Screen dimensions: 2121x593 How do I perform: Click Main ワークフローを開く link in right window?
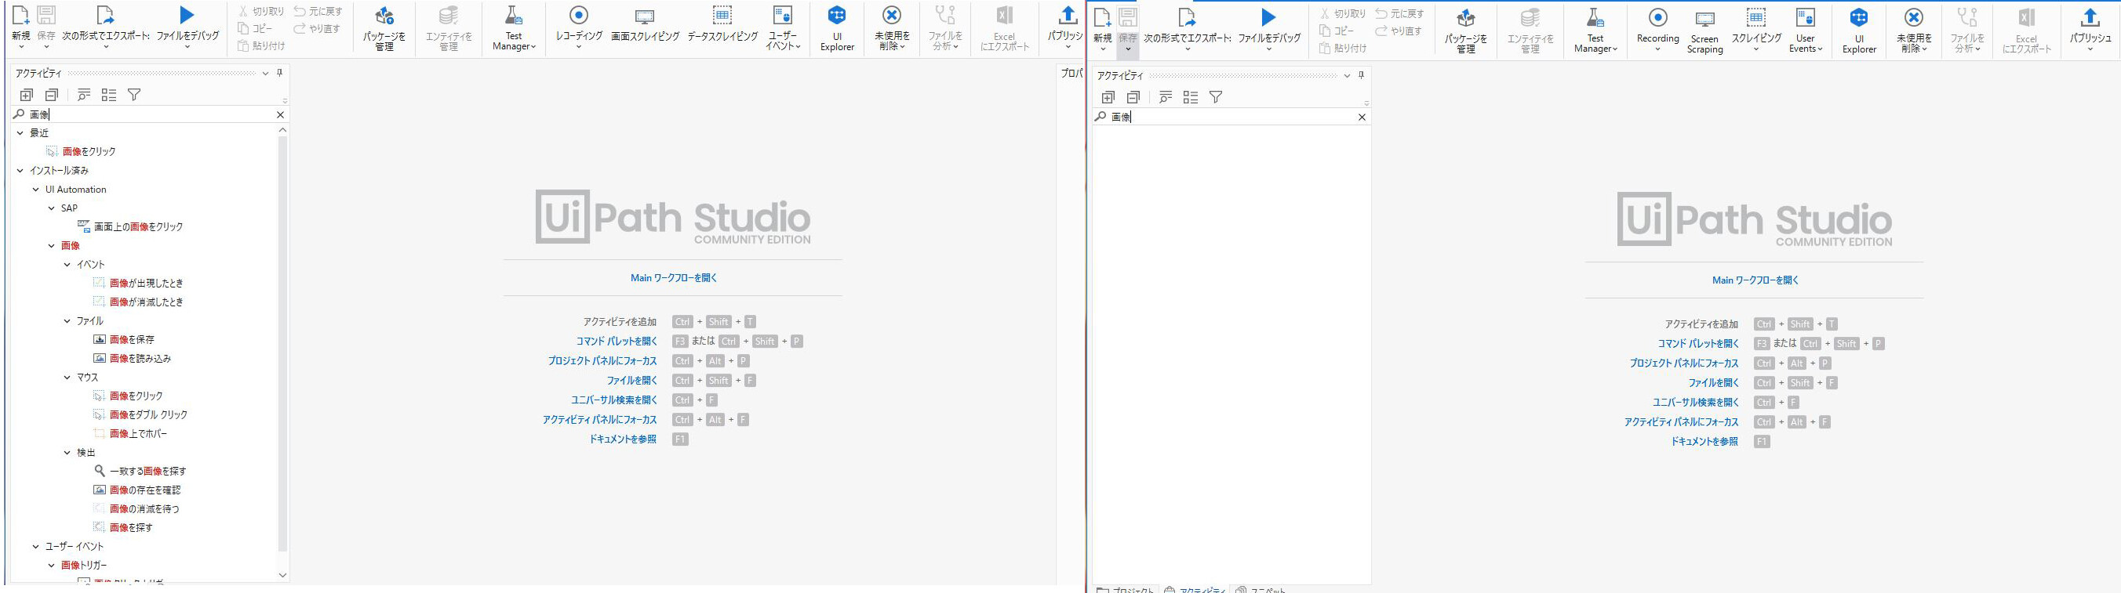pyautogui.click(x=1755, y=280)
